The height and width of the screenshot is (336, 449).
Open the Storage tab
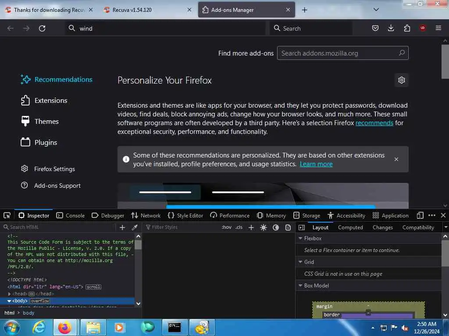pos(306,215)
